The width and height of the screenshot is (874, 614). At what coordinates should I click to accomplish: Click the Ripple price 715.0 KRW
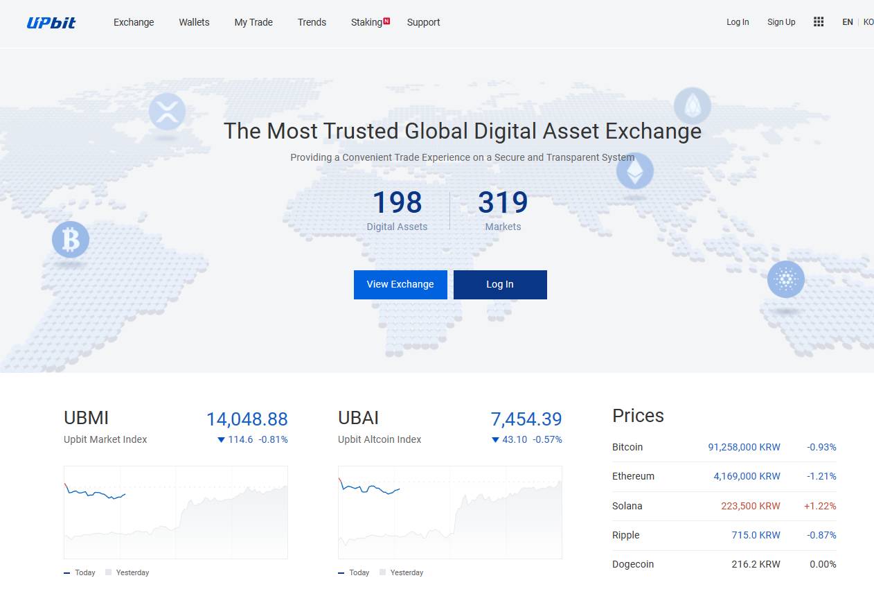pos(756,535)
